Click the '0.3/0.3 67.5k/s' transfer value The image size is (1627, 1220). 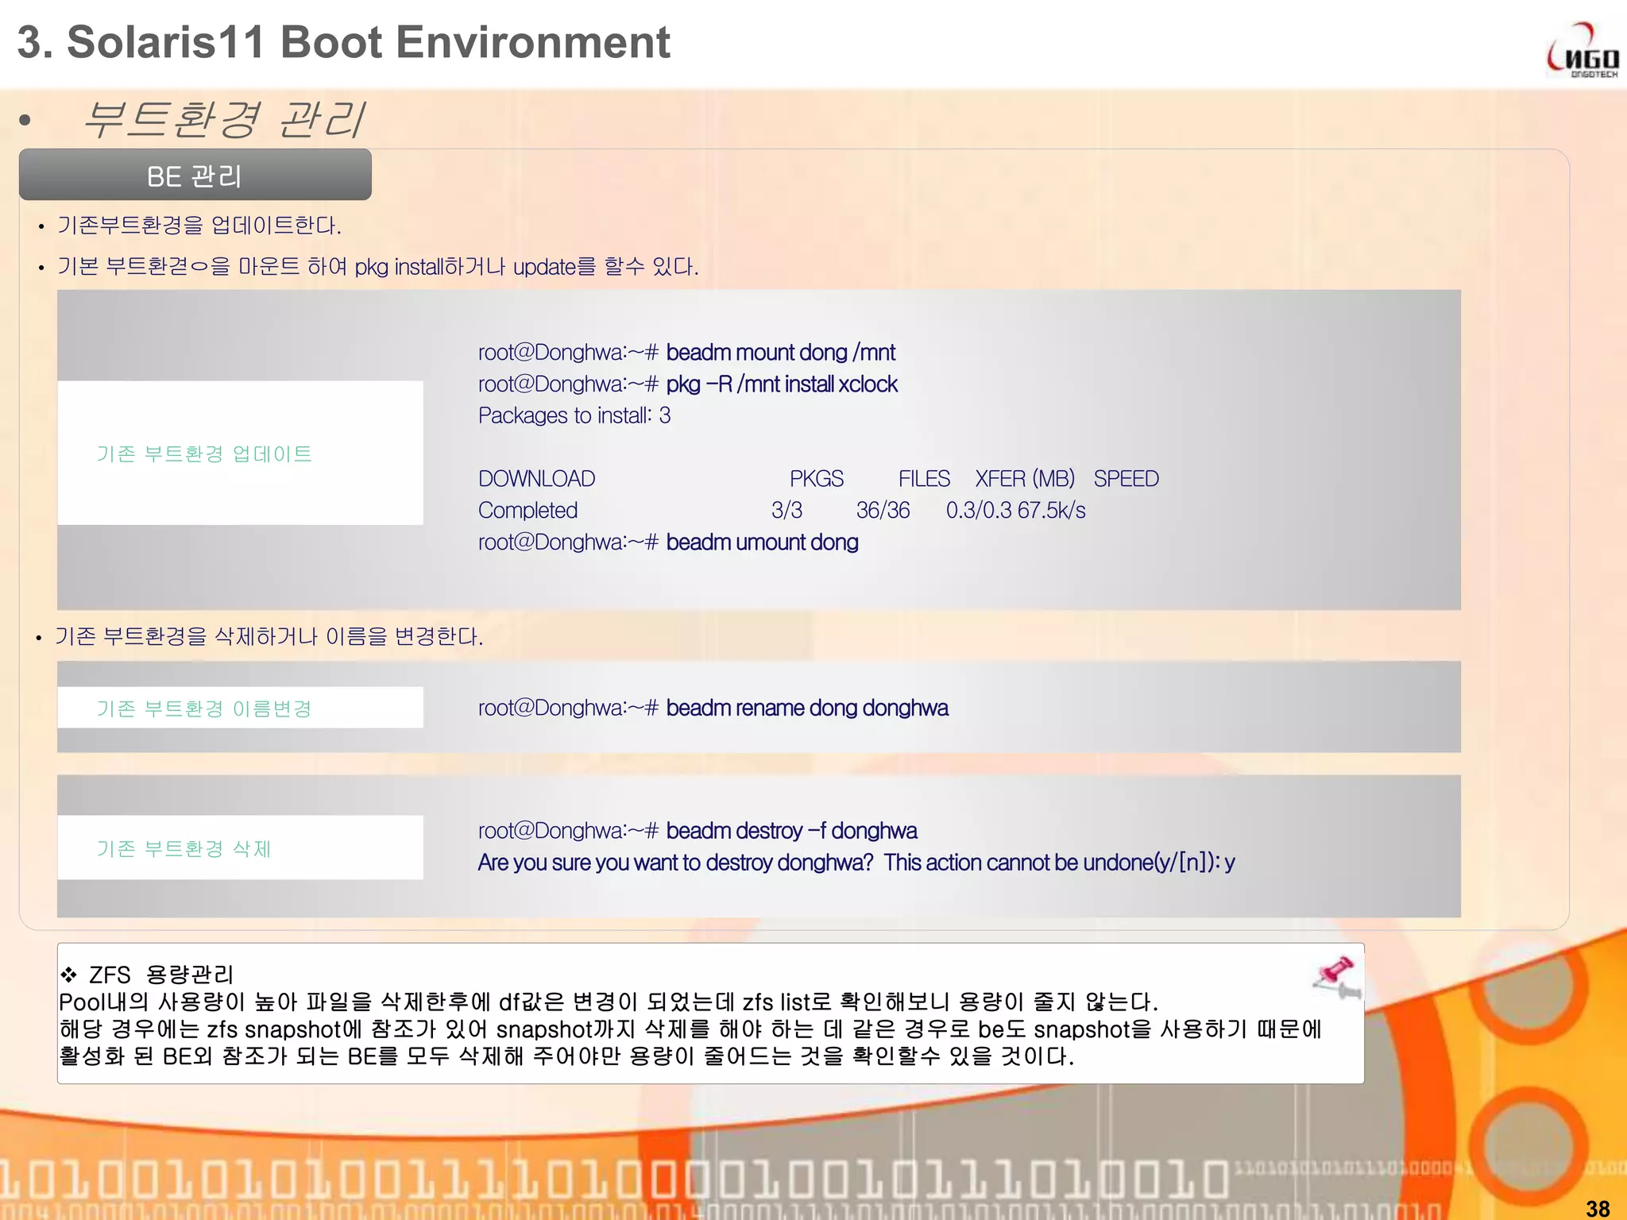click(1015, 510)
